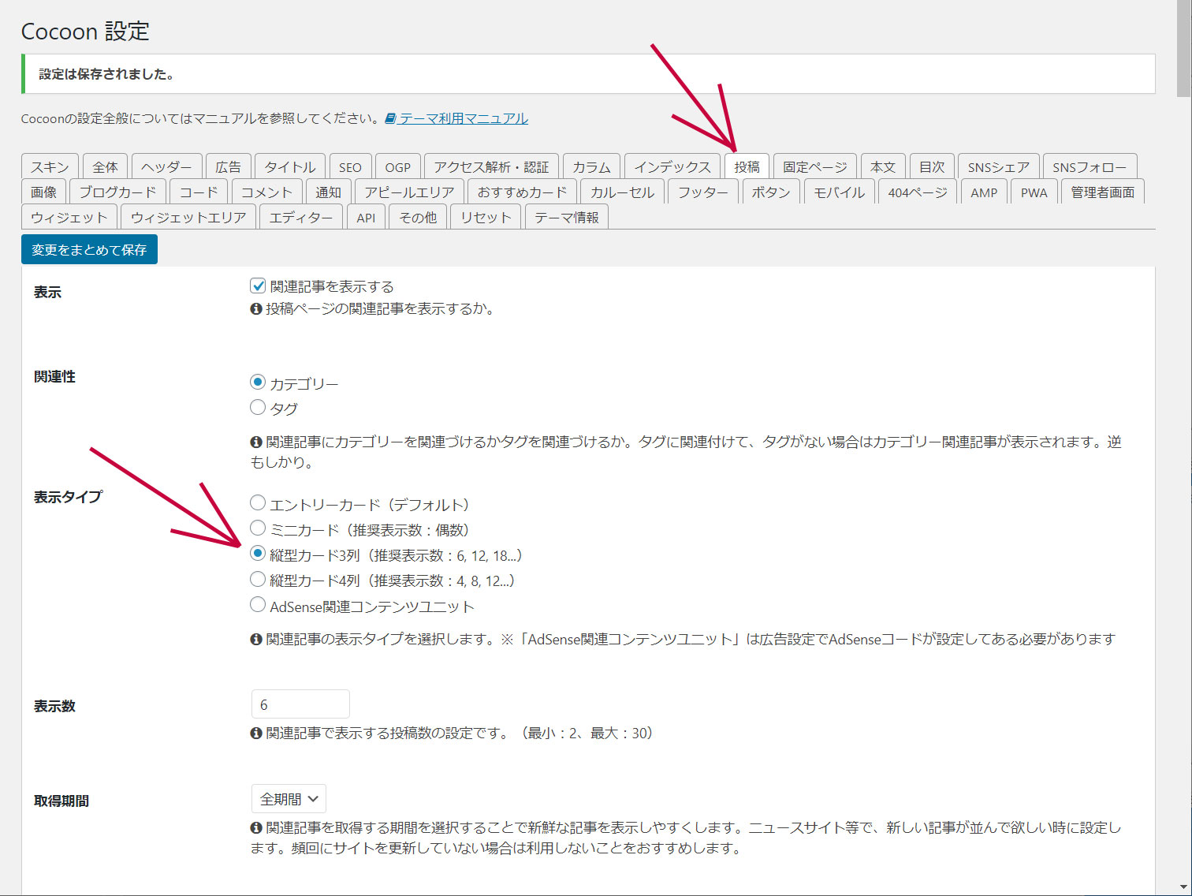
Task: Click info icon beside 関連記事の表示タイプを選択します
Action: tap(256, 640)
